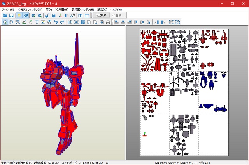Align parts to top edges
Screen dimensions: 249x165
coord(136,22)
